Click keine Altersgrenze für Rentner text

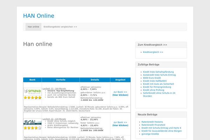tap(63, 127)
